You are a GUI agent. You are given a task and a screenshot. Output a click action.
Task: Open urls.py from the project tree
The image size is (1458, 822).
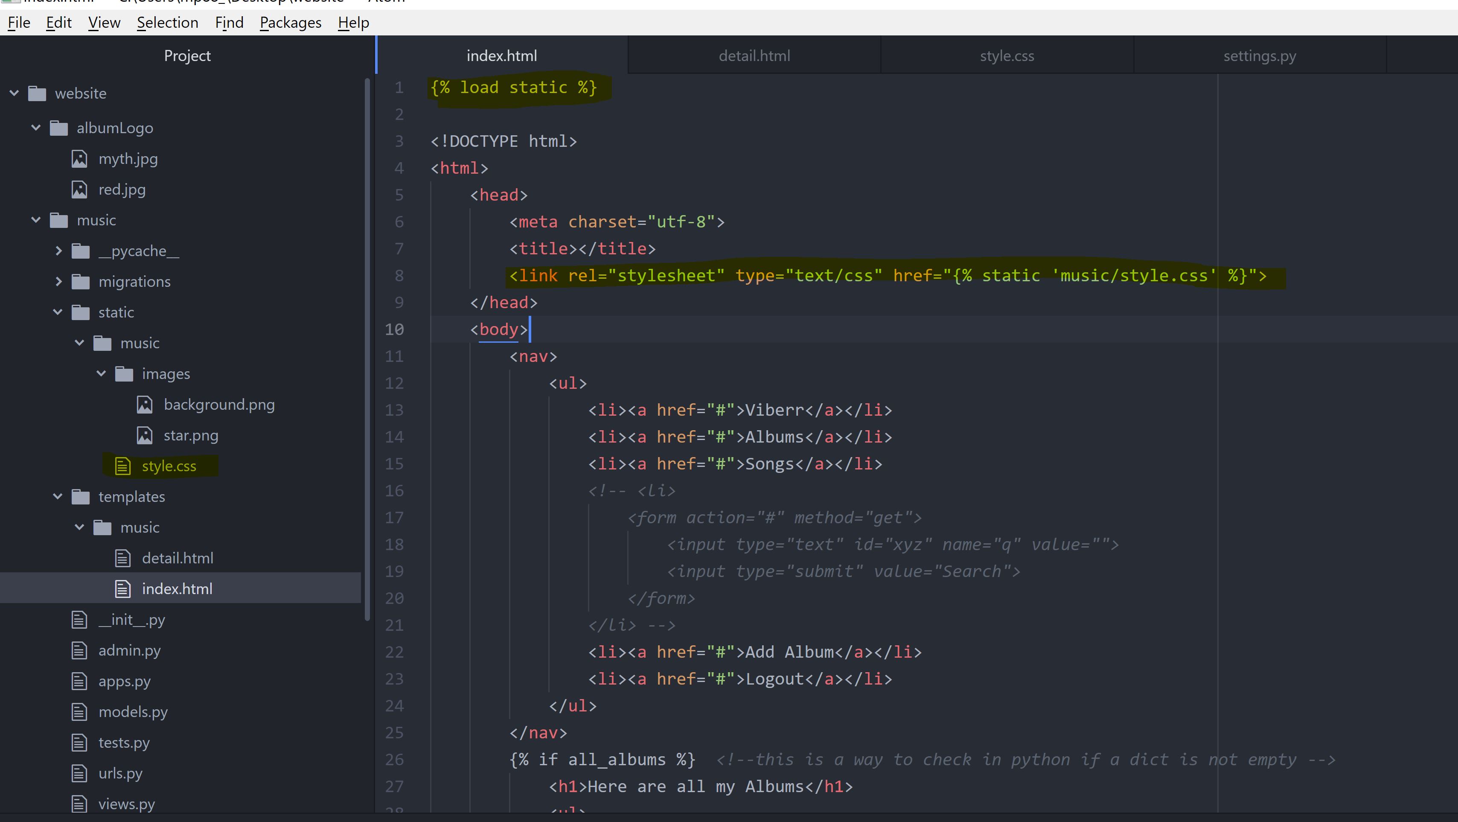pyautogui.click(x=120, y=773)
